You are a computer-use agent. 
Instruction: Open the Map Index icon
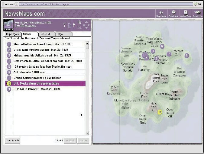(x=161, y=14)
